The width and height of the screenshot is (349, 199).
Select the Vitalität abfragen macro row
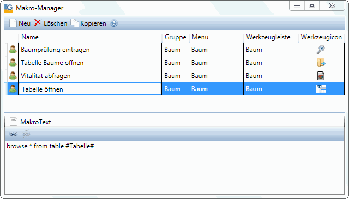[176, 76]
